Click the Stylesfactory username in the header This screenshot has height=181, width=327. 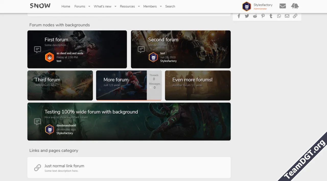point(263,5)
